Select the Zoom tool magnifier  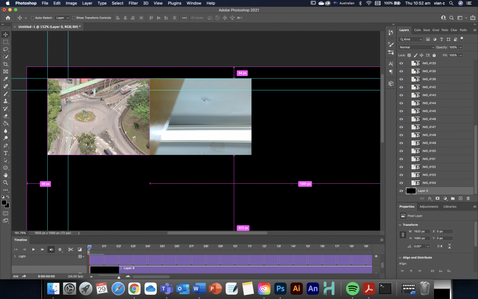(x=6, y=182)
